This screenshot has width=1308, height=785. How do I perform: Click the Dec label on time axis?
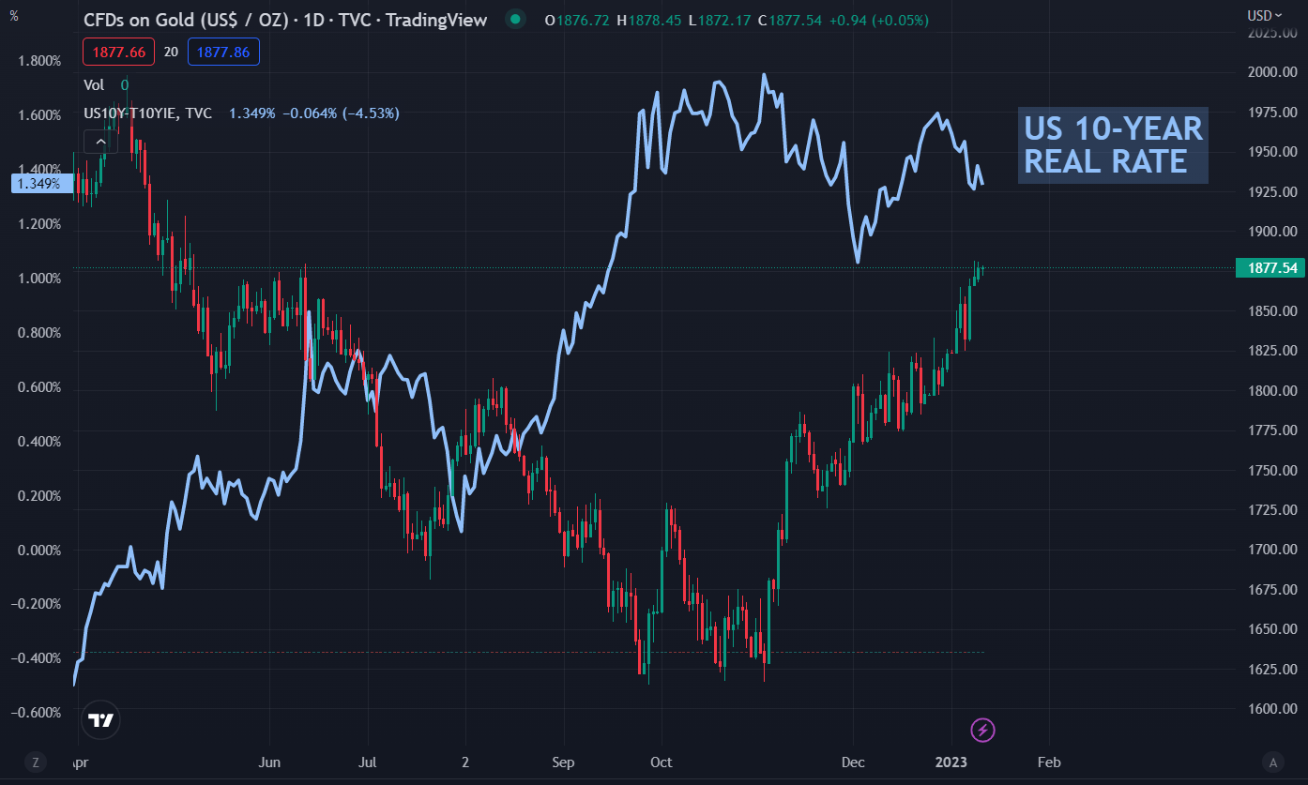[853, 762]
